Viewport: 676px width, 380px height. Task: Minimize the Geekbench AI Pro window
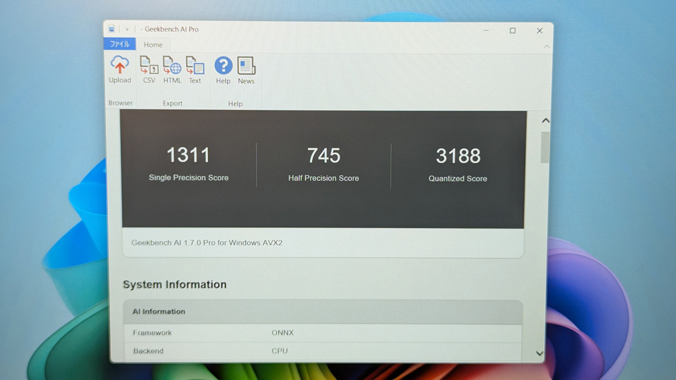click(486, 30)
